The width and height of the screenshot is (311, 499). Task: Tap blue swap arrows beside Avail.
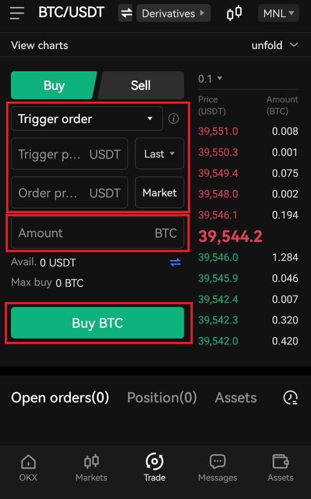[175, 263]
